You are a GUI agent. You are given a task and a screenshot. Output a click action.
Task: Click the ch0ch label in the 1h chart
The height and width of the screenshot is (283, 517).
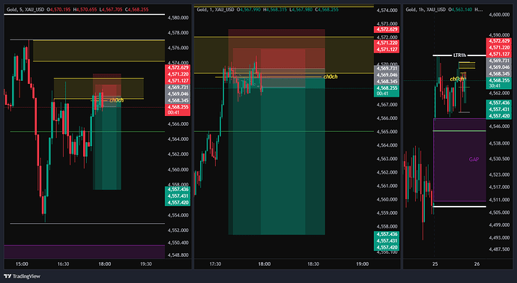click(457, 79)
